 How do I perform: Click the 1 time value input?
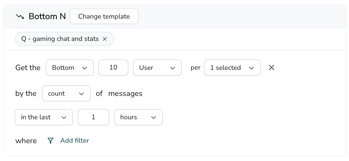[x=93, y=117]
